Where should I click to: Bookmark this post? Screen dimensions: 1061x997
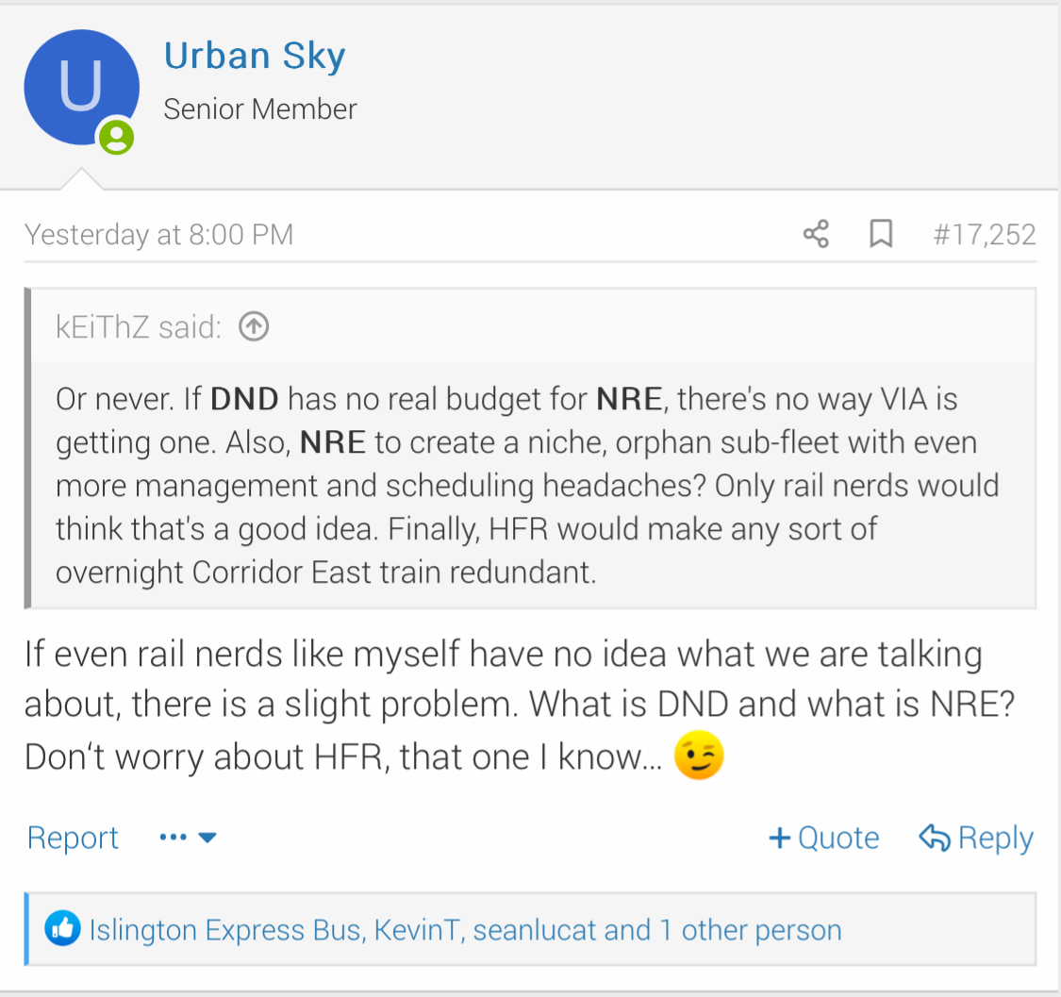[880, 233]
